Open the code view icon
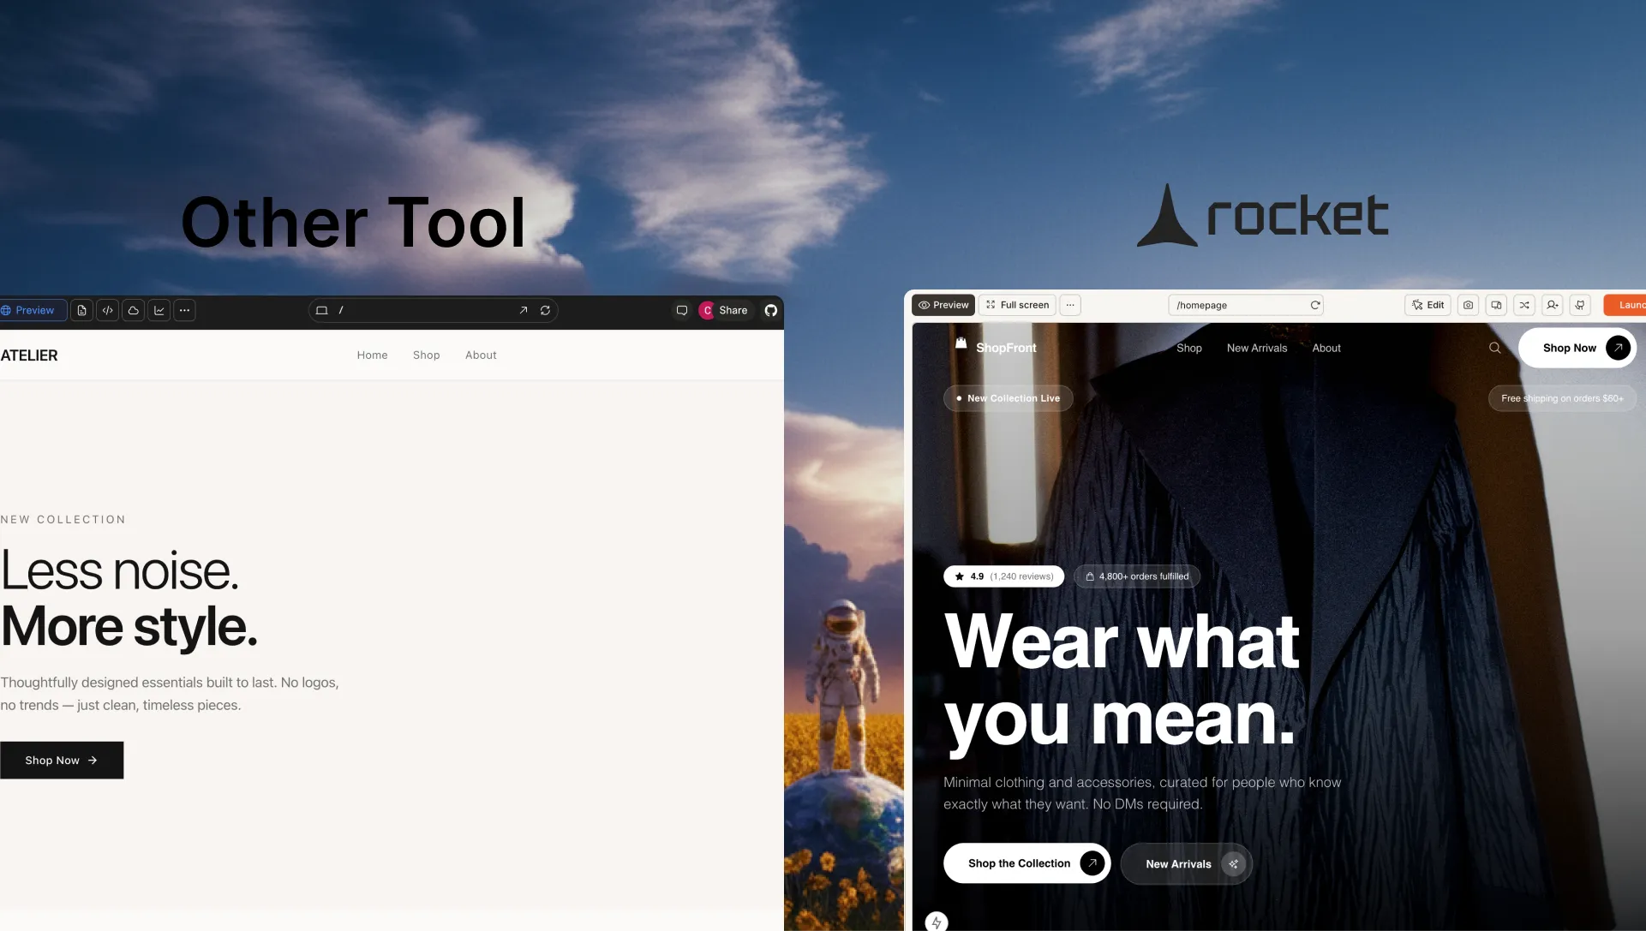Image resolution: width=1646 pixels, height=931 pixels. (x=107, y=311)
